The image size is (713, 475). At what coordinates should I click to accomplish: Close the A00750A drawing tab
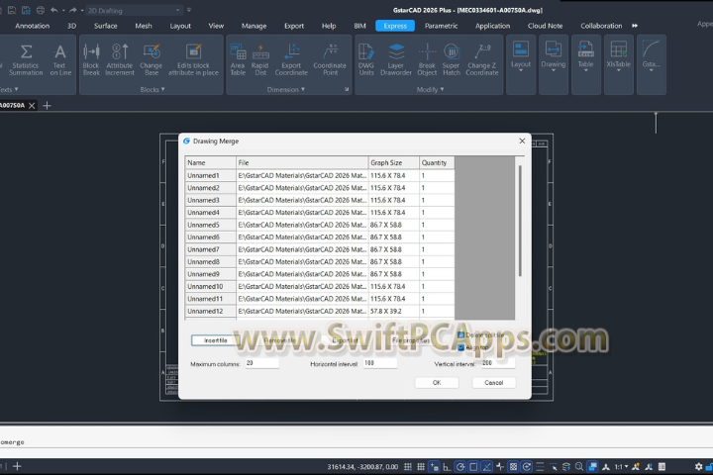tap(32, 106)
